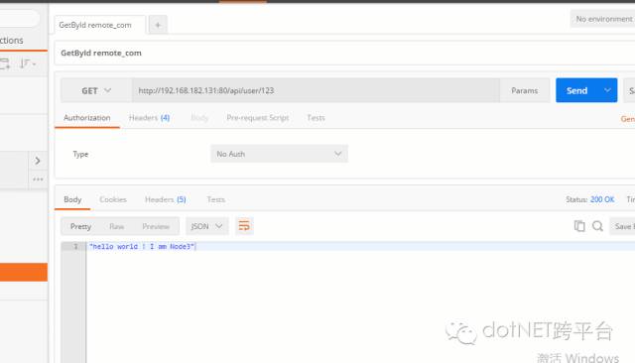The width and height of the screenshot is (635, 363).
Task: Switch to request Headers (4) tab
Action: coord(149,118)
